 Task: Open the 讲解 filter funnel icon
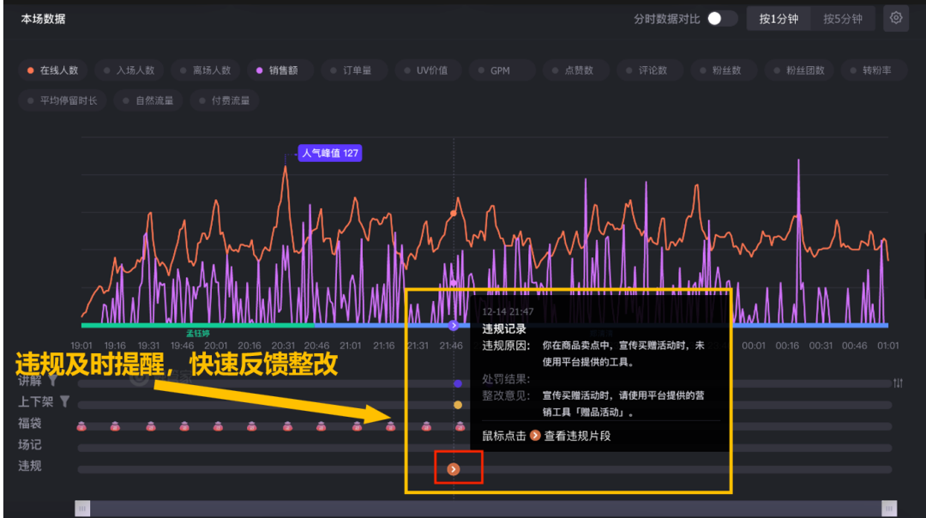click(x=53, y=381)
